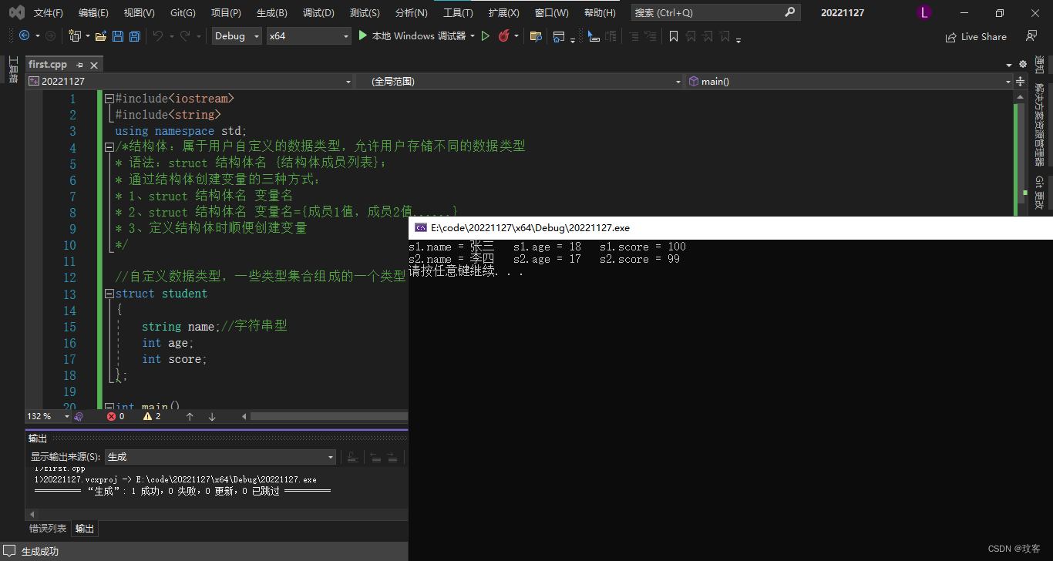Open the 生成(B) menu
1053x561 pixels.
[271, 12]
